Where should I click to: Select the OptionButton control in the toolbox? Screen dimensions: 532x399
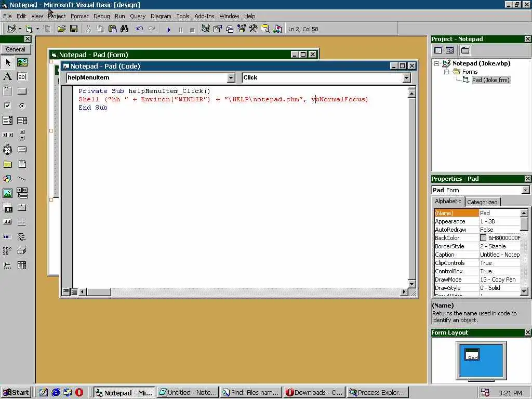point(22,106)
